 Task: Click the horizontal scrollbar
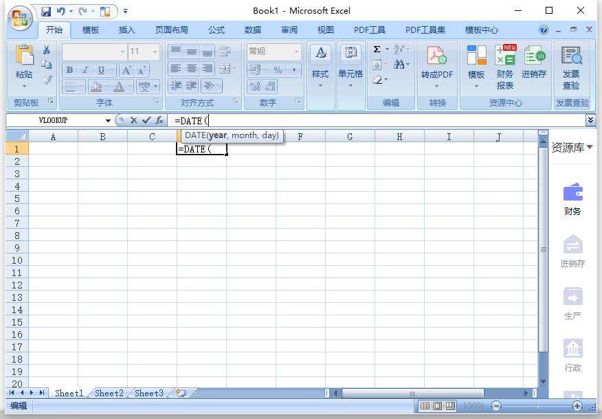pos(413,394)
